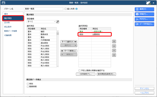Click the AI assistant bird icon
Image resolution: width=157 pixels, height=97 pixels.
(148, 3)
